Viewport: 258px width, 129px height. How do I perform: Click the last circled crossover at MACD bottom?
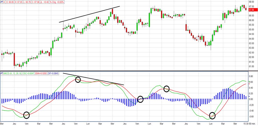tap(212, 116)
